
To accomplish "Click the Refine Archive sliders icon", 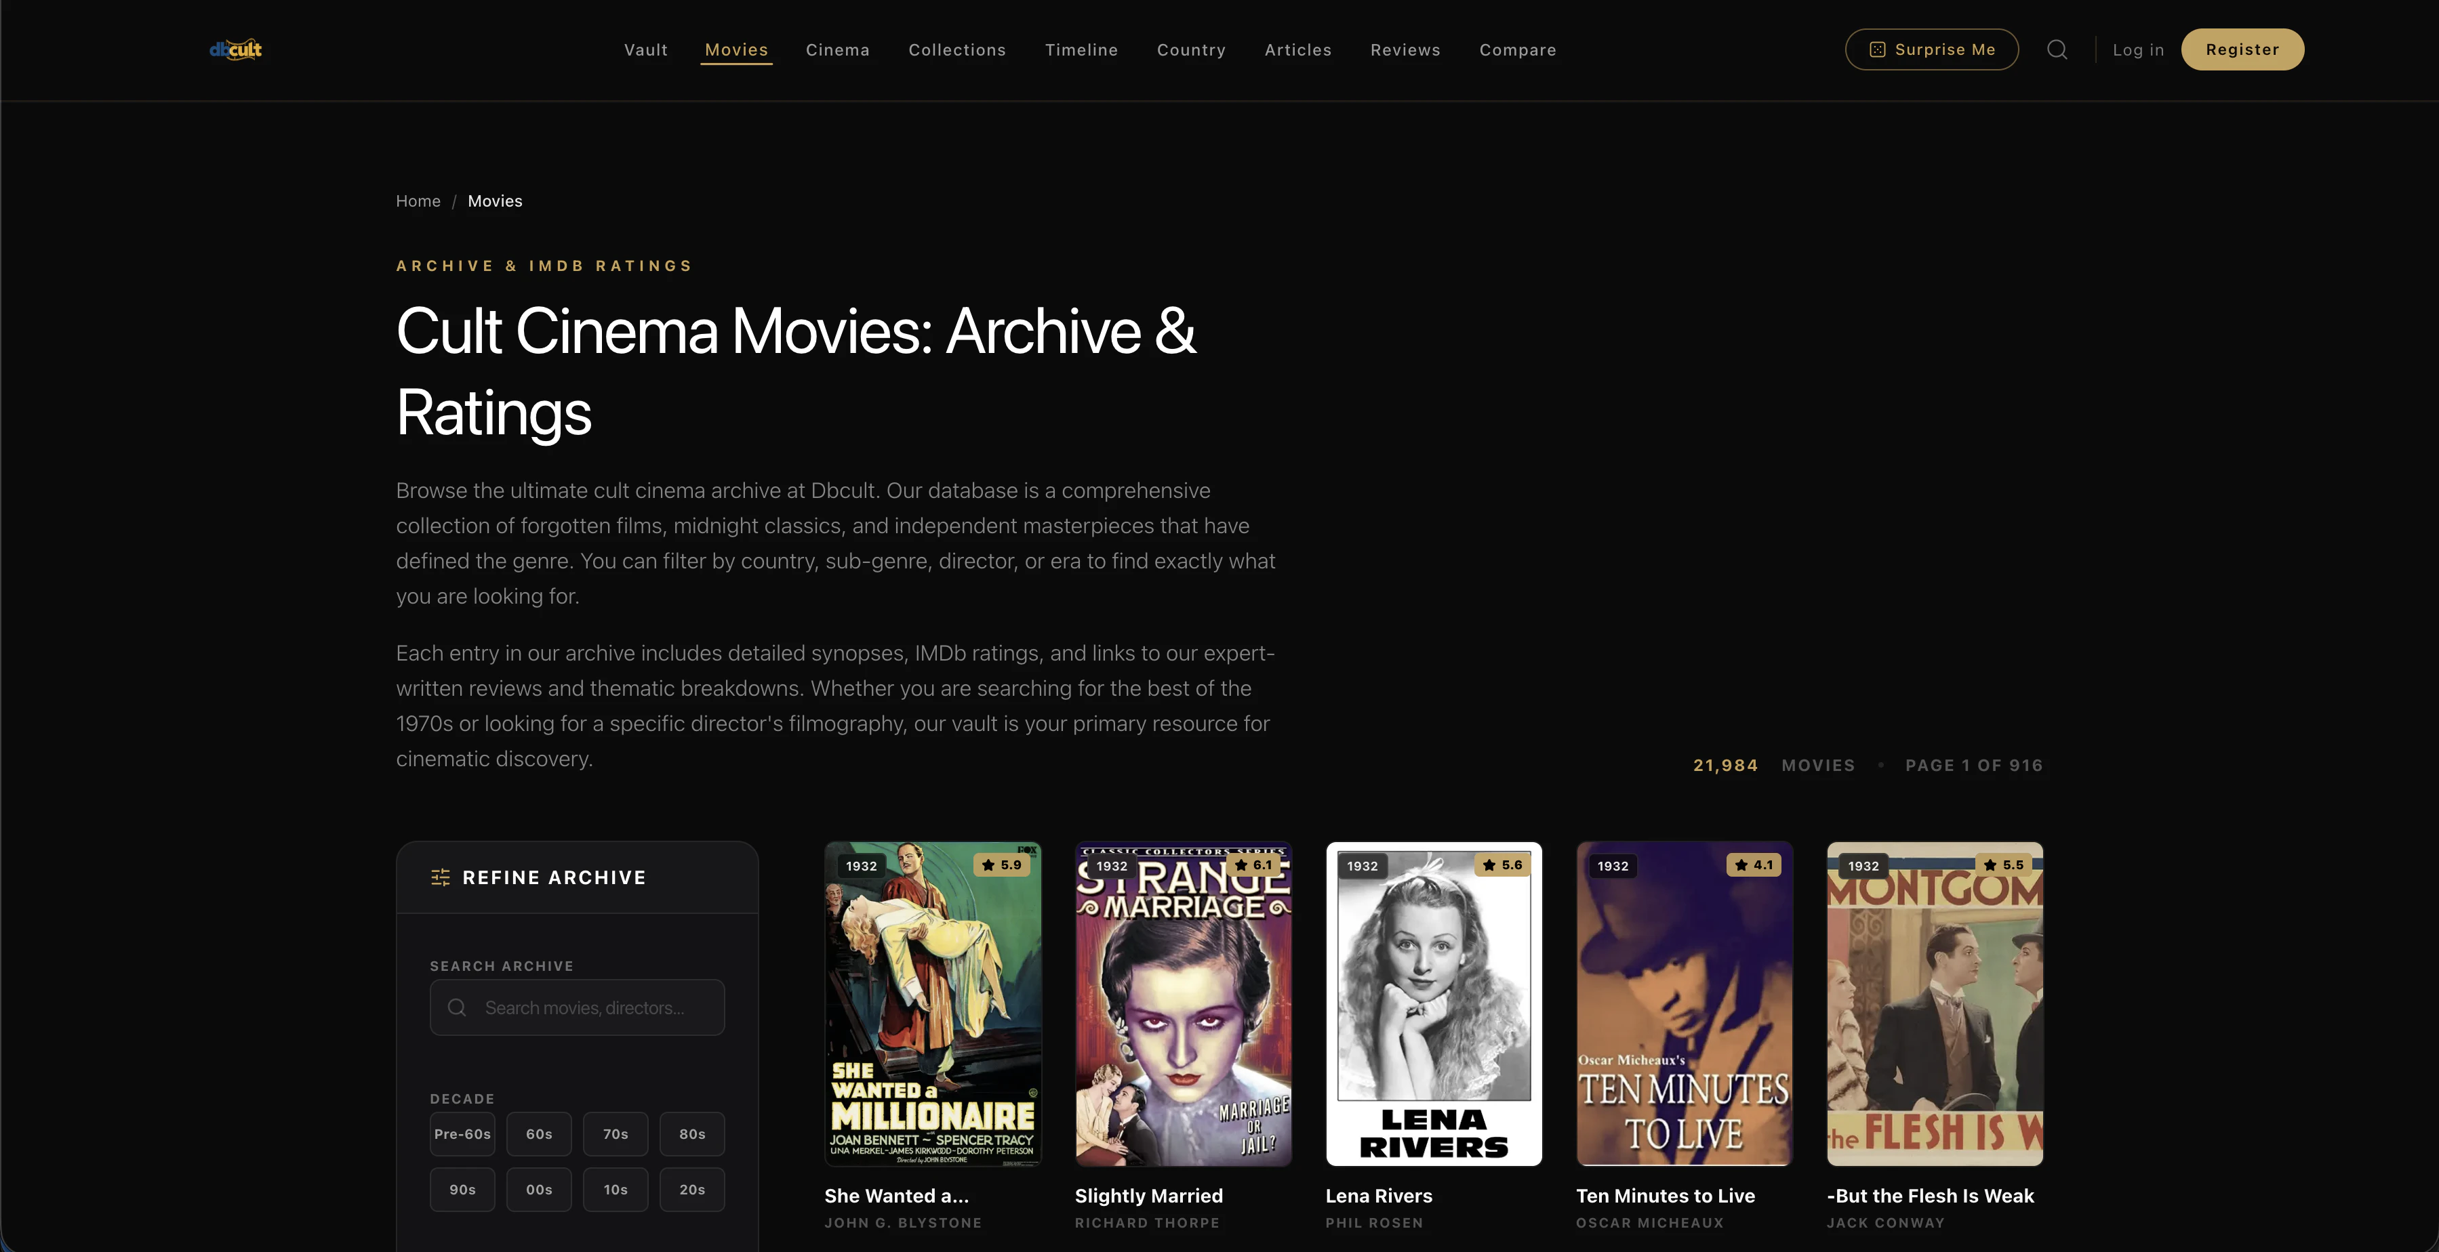I will tap(440, 877).
